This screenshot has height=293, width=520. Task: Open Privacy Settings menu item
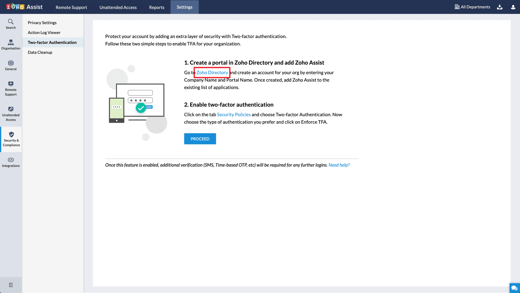tap(42, 23)
